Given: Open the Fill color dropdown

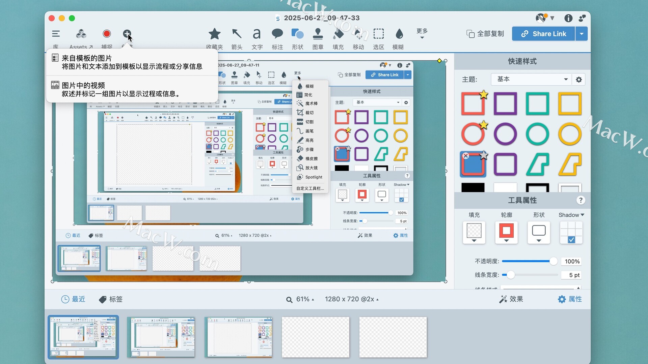Looking at the screenshot, I should pyautogui.click(x=474, y=233).
